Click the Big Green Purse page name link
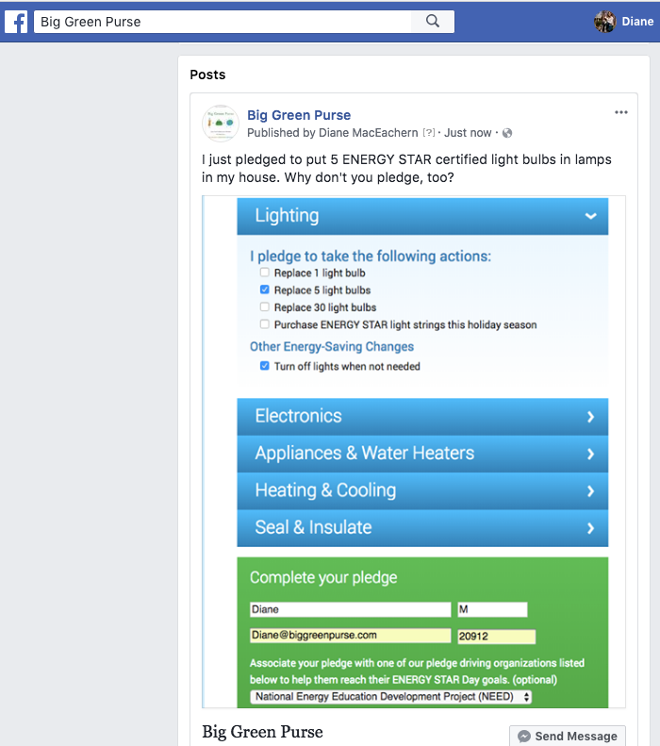660x746 pixels. tap(299, 115)
